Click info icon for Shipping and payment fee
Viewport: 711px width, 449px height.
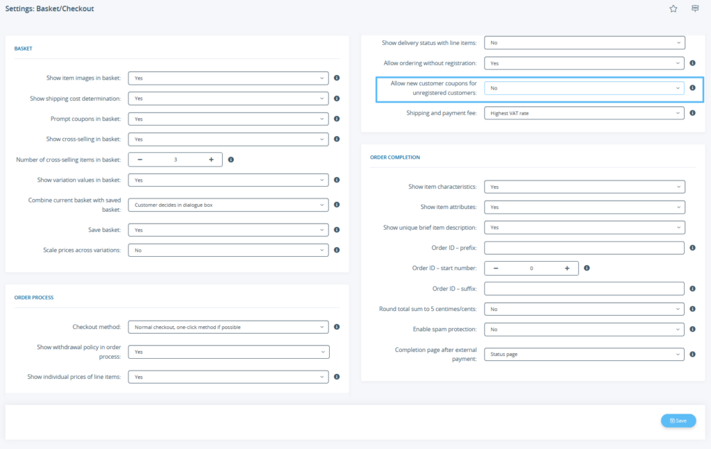click(692, 112)
